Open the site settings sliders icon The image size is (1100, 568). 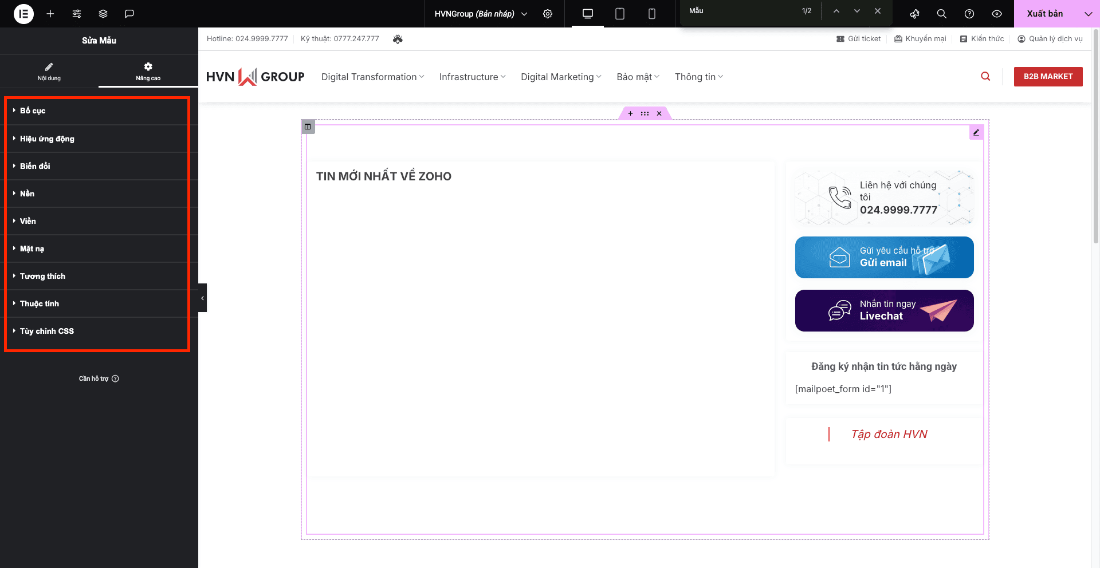(x=77, y=14)
